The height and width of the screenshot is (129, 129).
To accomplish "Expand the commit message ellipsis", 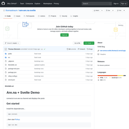I will (x=42, y=49).
